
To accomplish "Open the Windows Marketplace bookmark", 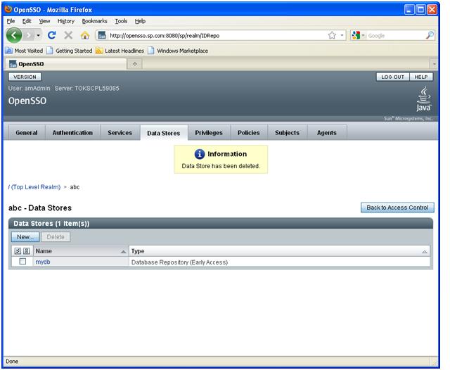I will tap(178, 51).
